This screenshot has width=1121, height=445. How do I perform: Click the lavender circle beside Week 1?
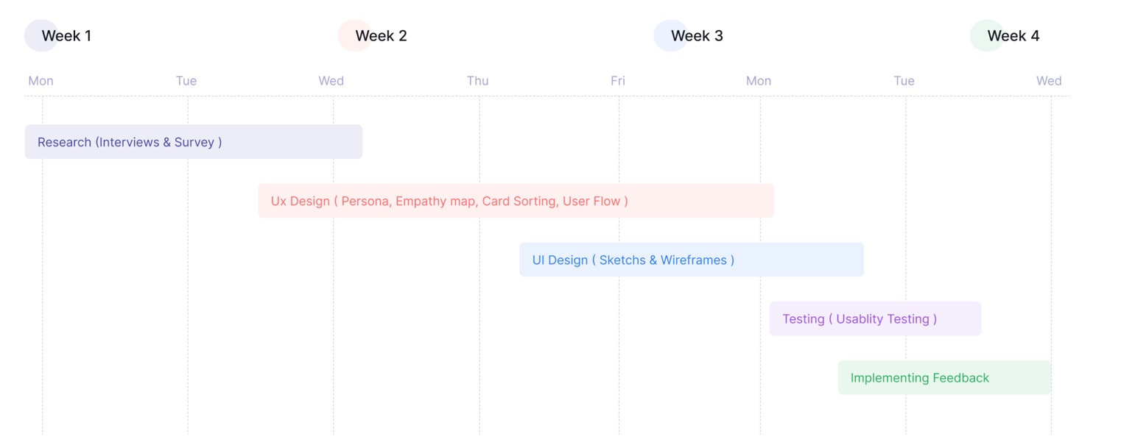(32, 35)
